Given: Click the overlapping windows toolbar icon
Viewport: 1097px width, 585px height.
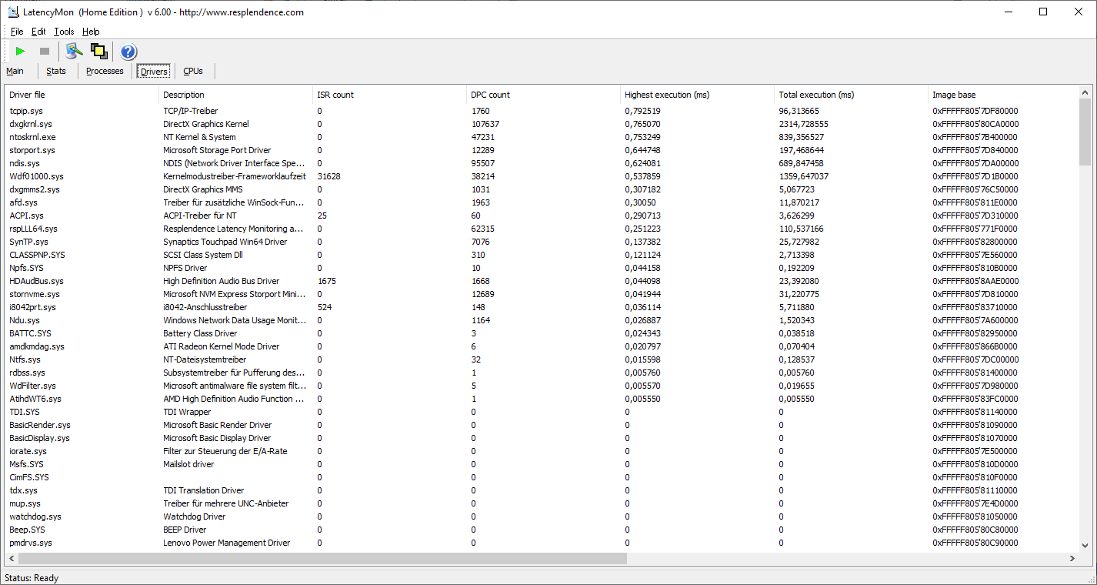Looking at the screenshot, I should (x=98, y=52).
